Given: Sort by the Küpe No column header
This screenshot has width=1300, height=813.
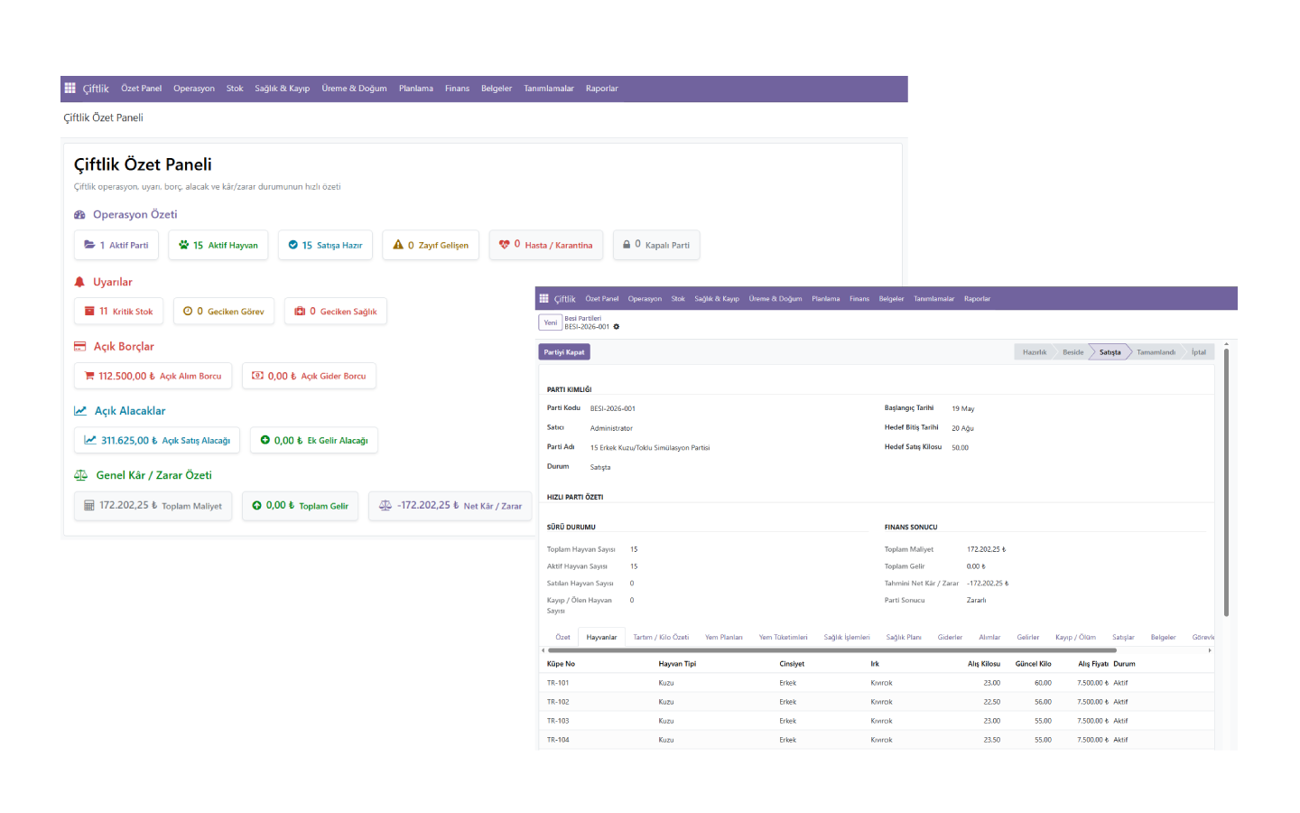Looking at the screenshot, I should tap(561, 664).
